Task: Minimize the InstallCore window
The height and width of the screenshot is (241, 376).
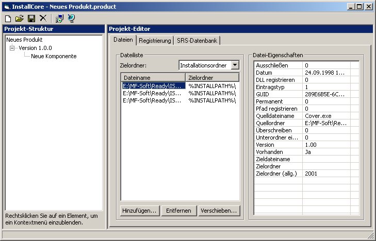Action: [351, 7]
